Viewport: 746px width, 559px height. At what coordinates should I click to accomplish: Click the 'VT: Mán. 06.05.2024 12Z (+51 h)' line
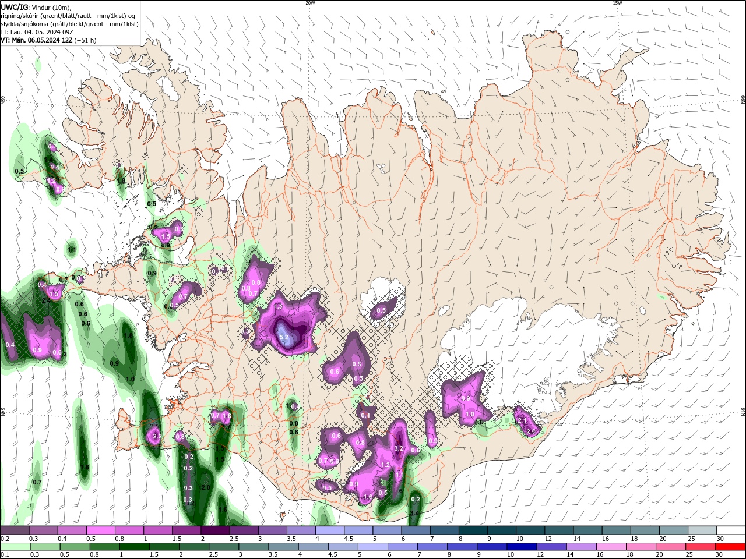click(49, 40)
